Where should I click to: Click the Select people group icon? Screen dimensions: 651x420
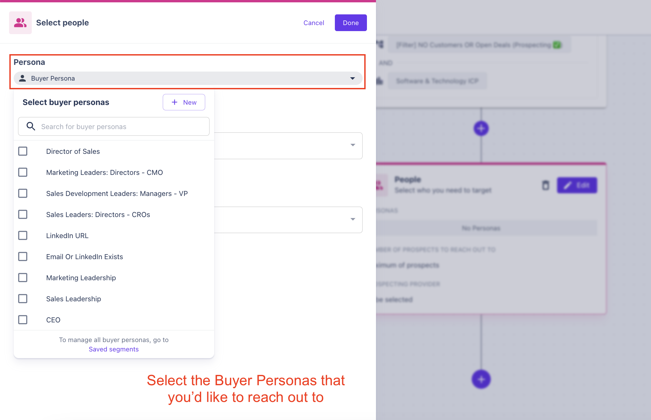click(20, 23)
